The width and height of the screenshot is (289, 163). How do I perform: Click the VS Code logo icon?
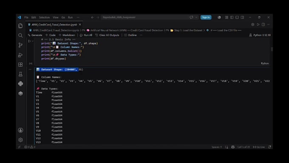coord(20,17)
